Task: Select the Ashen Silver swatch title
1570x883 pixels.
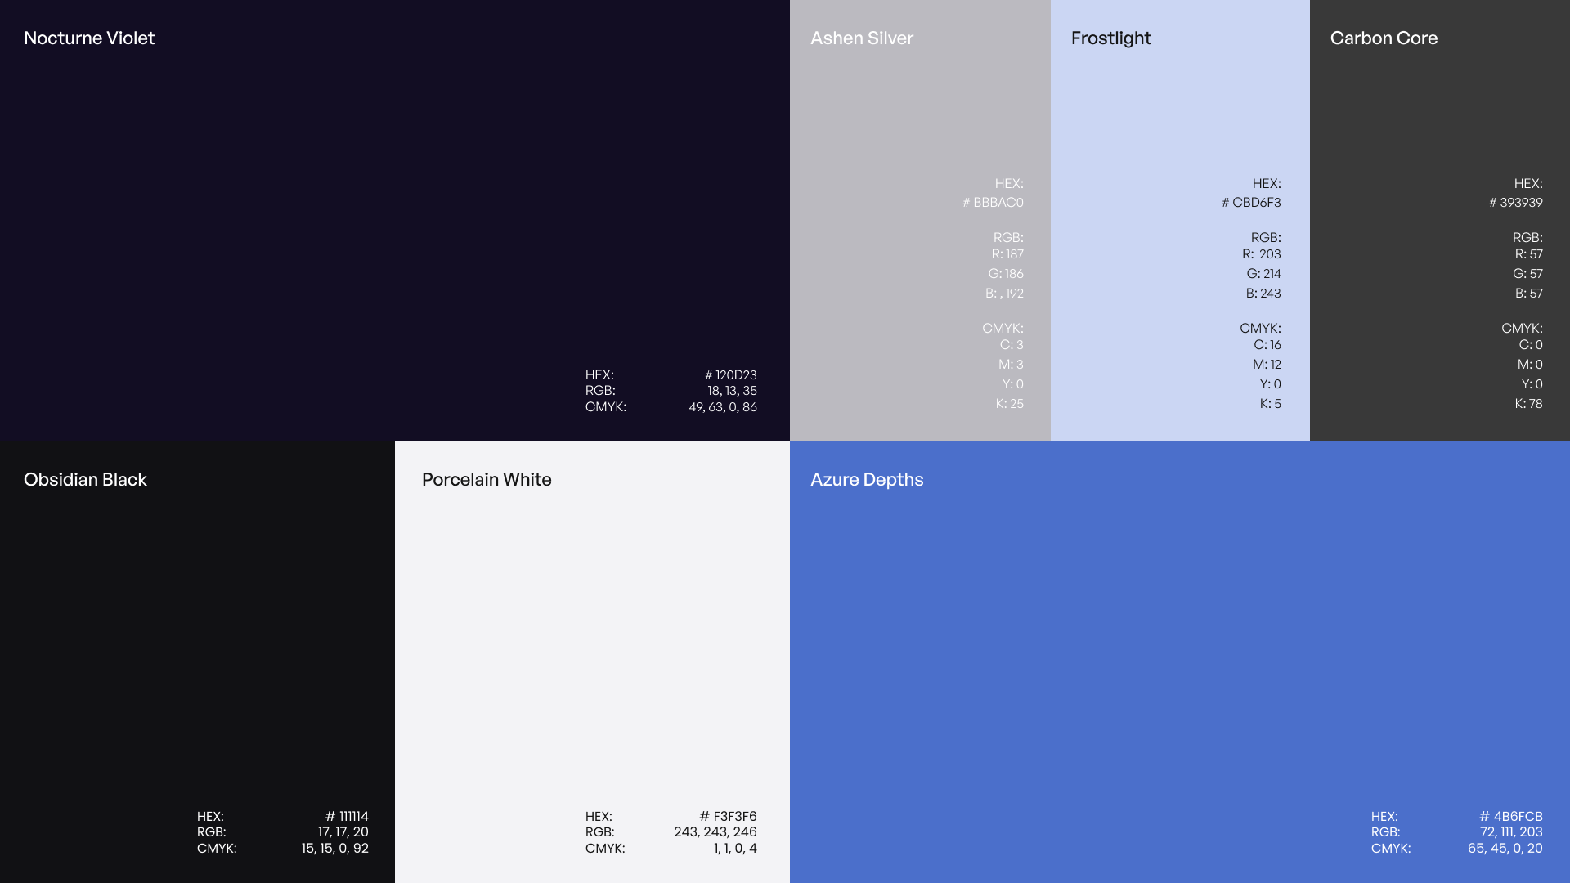Action: point(861,38)
